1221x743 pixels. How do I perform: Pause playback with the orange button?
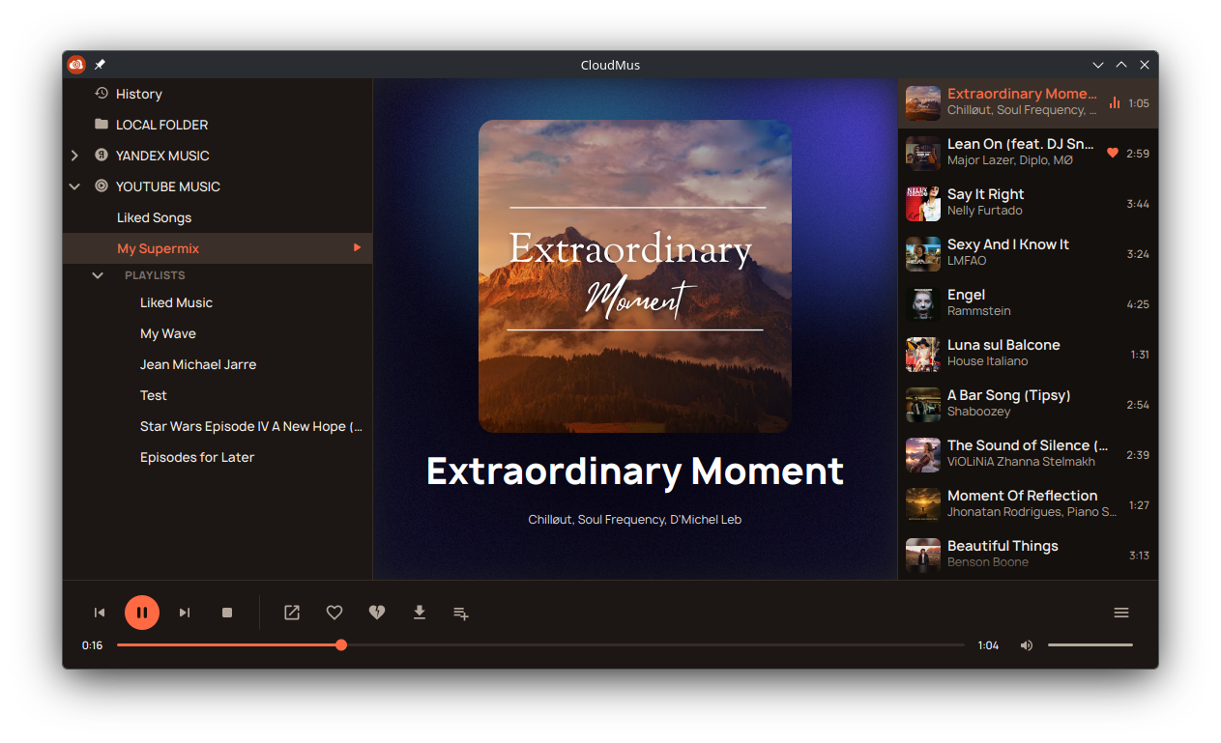(142, 613)
